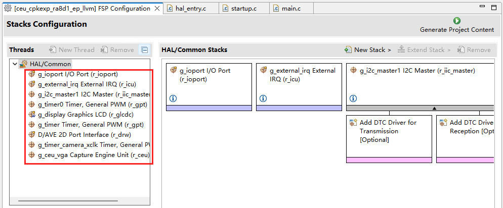This screenshot has width=503, height=208.
Task: Click Add DTC Driver for Transmission block
Action: pyautogui.click(x=389, y=139)
